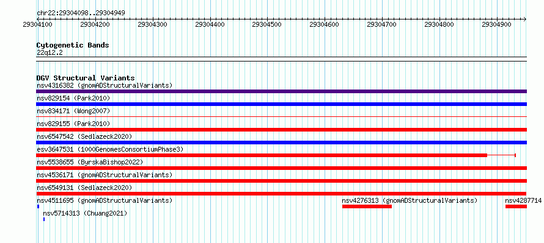Select the 22q12.2 band label

(50, 52)
